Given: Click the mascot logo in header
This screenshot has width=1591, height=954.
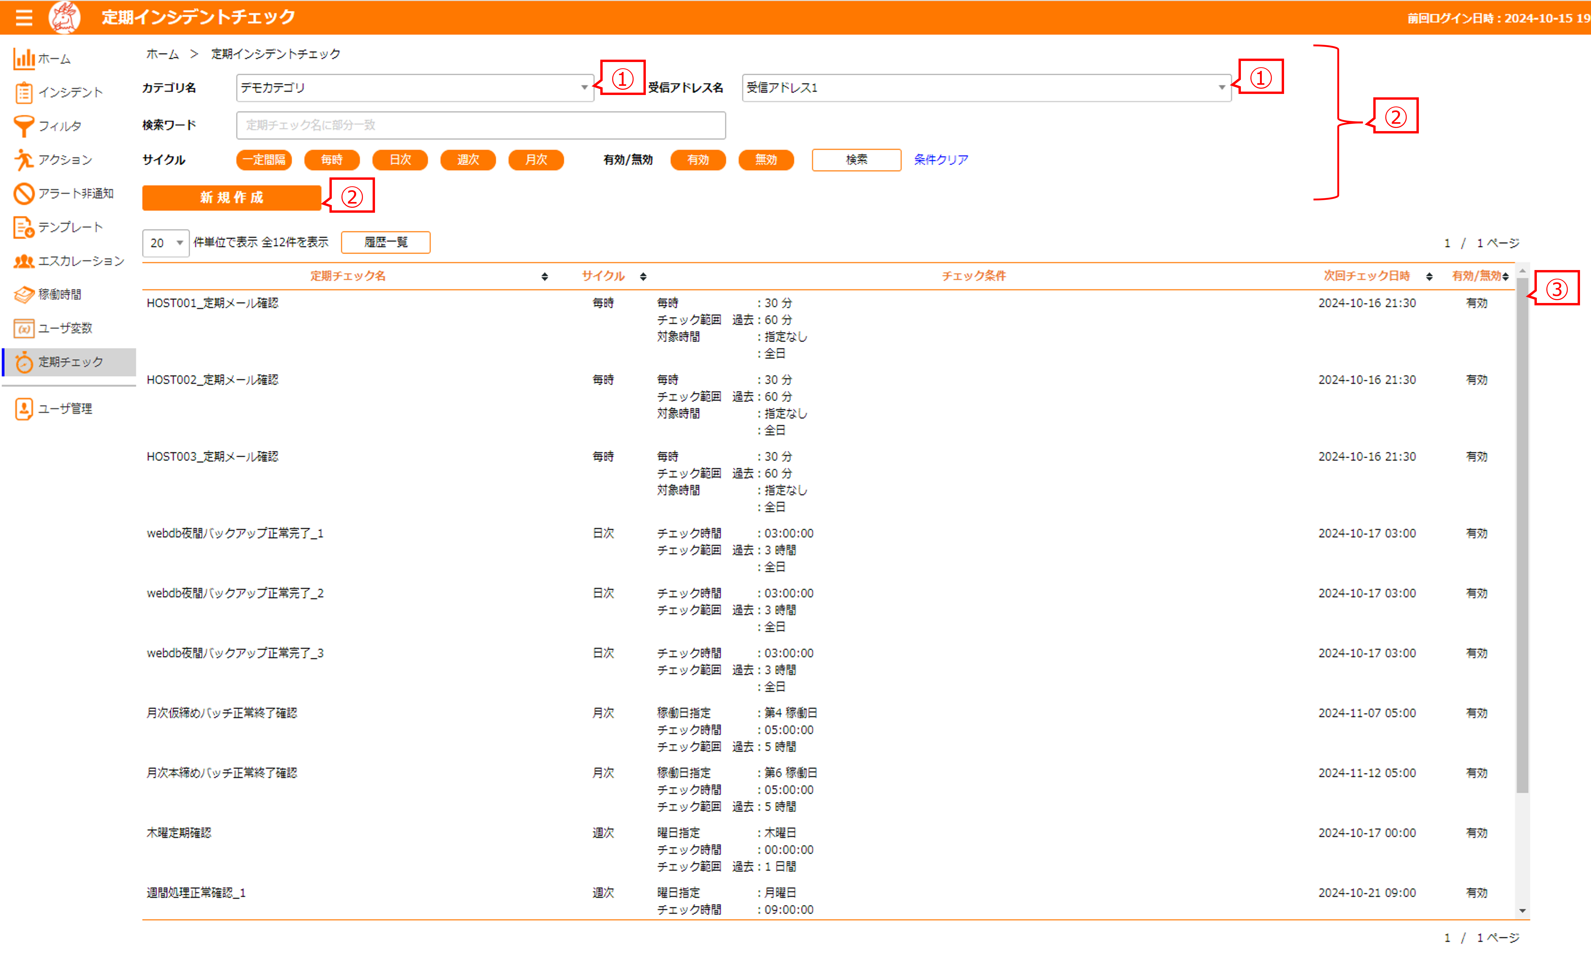Looking at the screenshot, I should coord(64,17).
